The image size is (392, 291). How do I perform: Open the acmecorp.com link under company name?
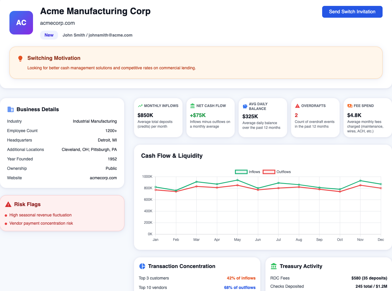(57, 23)
